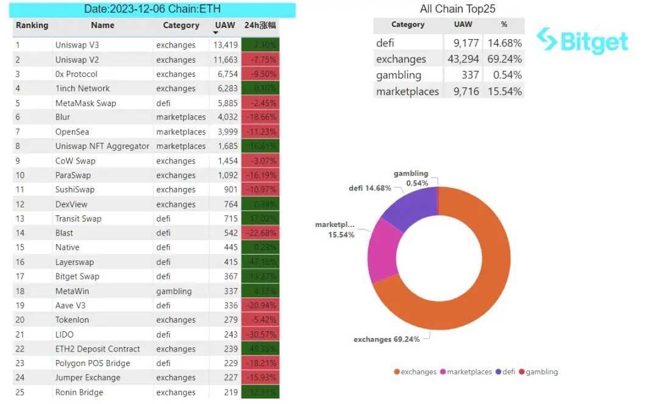
Task: Click the MetaWin gambling row
Action: [x=146, y=291]
